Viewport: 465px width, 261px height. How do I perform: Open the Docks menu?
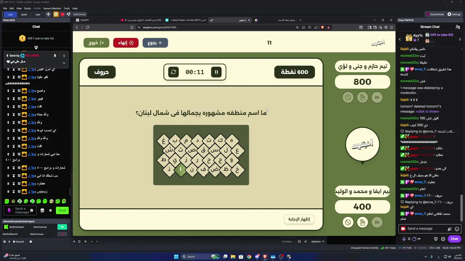28,8
